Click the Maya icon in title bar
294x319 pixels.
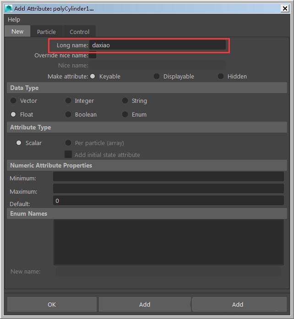pos(9,8)
